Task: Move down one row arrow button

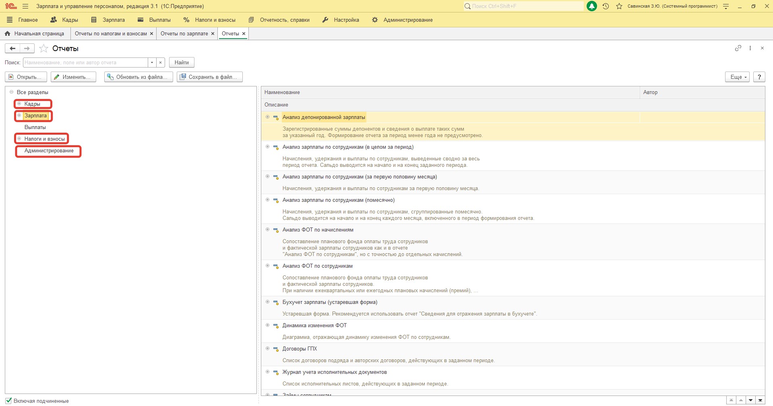Action: [x=750, y=400]
